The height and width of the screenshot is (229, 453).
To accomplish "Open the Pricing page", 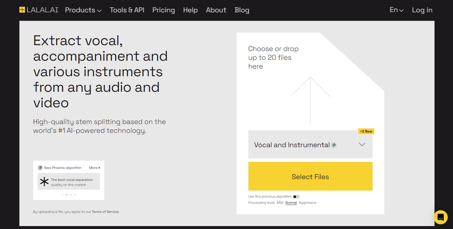I will [x=164, y=10].
